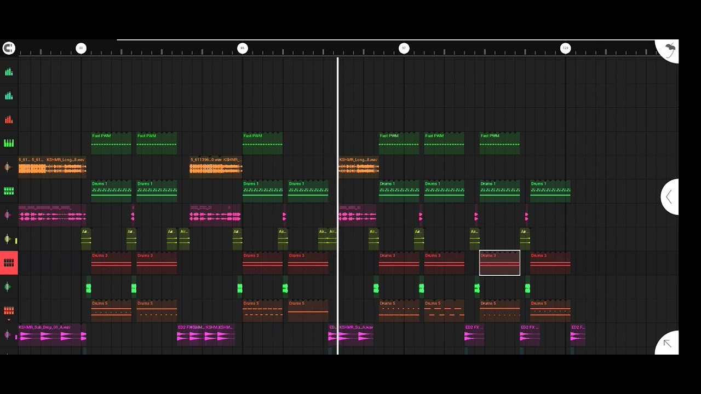Select the last Drums 1 clip near marker 129
The height and width of the screenshot is (394, 701).
click(x=550, y=191)
